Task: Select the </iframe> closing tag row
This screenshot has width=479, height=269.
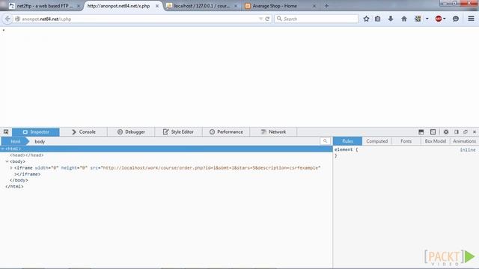Action: tap(27, 174)
